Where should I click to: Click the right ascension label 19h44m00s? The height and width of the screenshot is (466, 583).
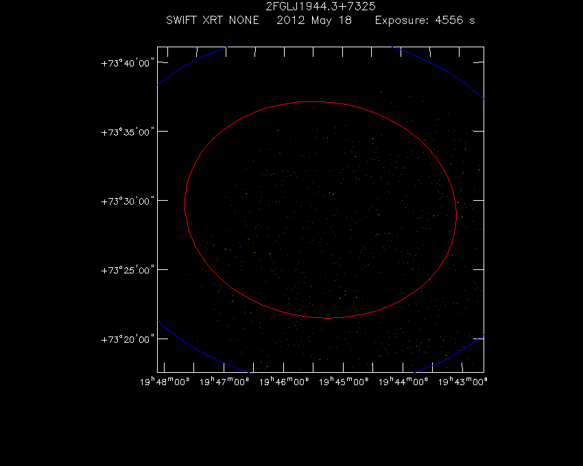[403, 382]
